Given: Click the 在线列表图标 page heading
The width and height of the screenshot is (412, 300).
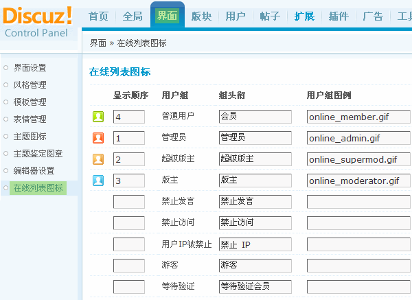Looking at the screenshot, I should (x=119, y=71).
